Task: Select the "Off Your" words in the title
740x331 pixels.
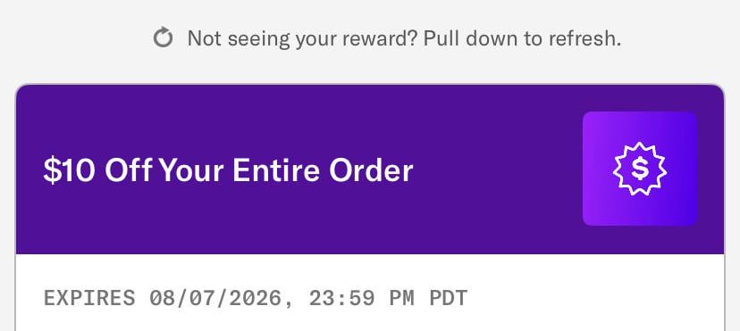Action: [164, 170]
